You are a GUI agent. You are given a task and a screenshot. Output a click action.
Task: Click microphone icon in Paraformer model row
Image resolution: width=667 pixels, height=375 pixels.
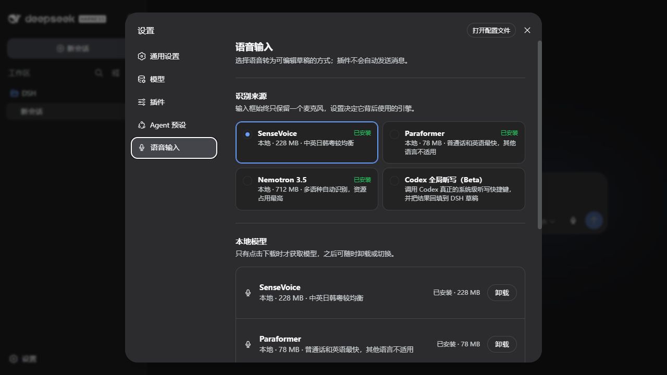click(x=248, y=344)
